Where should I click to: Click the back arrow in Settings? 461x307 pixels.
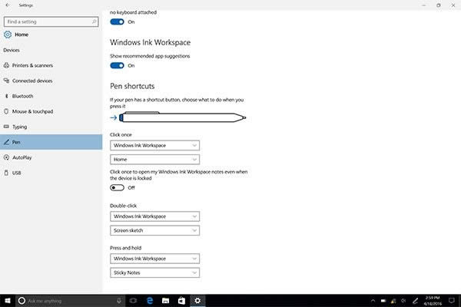[8, 5]
